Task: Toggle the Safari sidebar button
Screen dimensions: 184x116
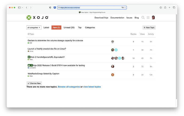Action: coord(19,7)
